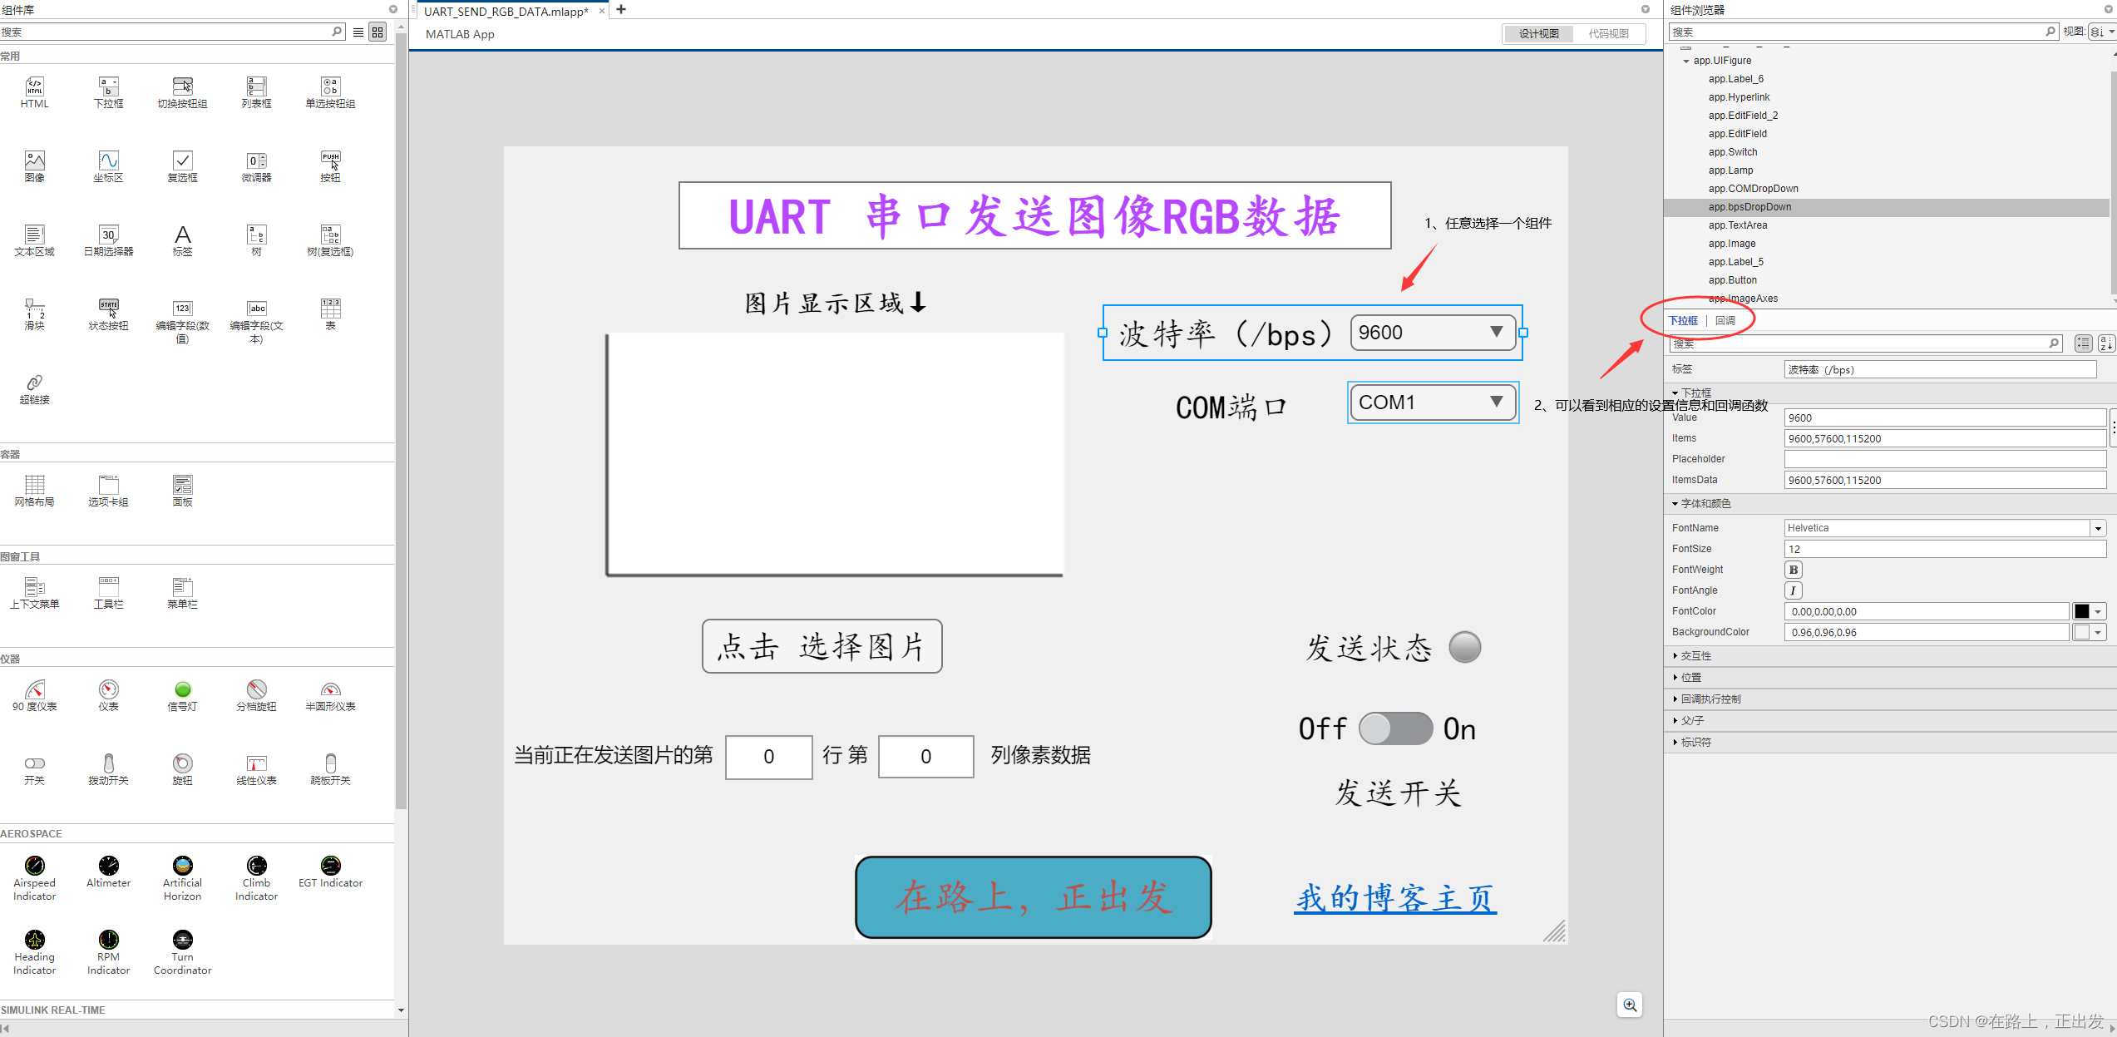
Task: Toggle grouped property view button
Action: point(2083,343)
